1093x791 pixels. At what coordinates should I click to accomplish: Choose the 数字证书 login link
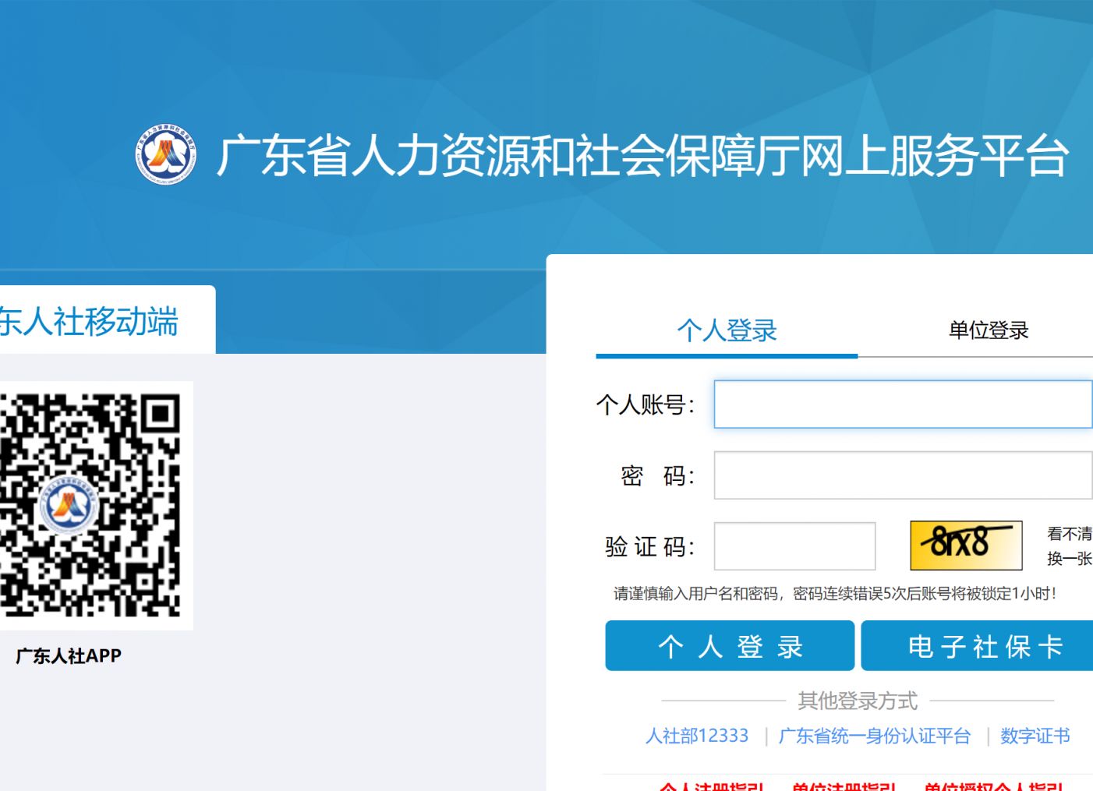point(1035,736)
